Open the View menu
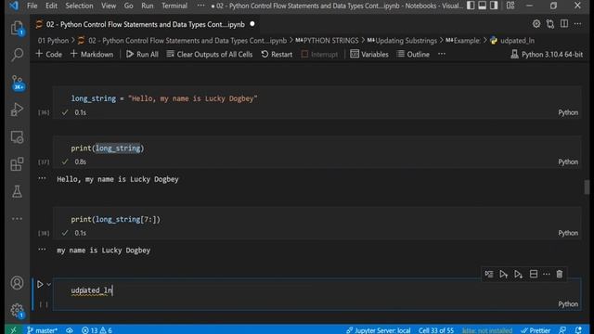This screenshot has width=594, height=334. coord(109,6)
